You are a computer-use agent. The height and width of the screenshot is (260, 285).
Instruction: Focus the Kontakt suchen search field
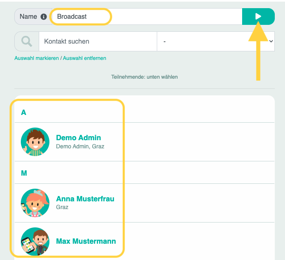tap(98, 42)
